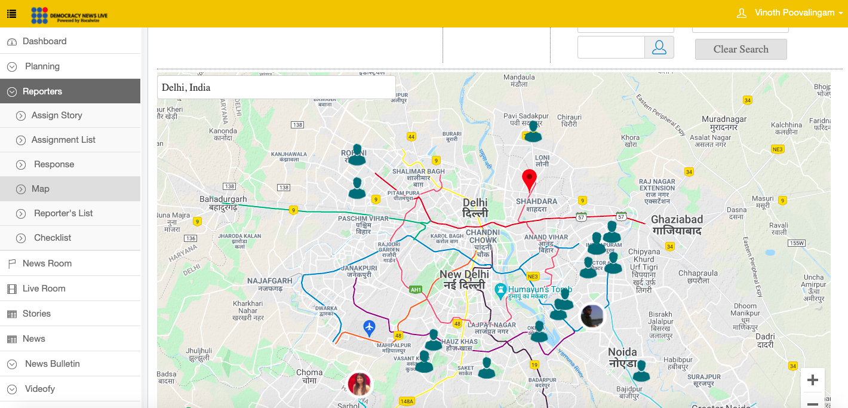Zoom in the map with the plus button
Screen dimensions: 848x408
[x=813, y=380]
